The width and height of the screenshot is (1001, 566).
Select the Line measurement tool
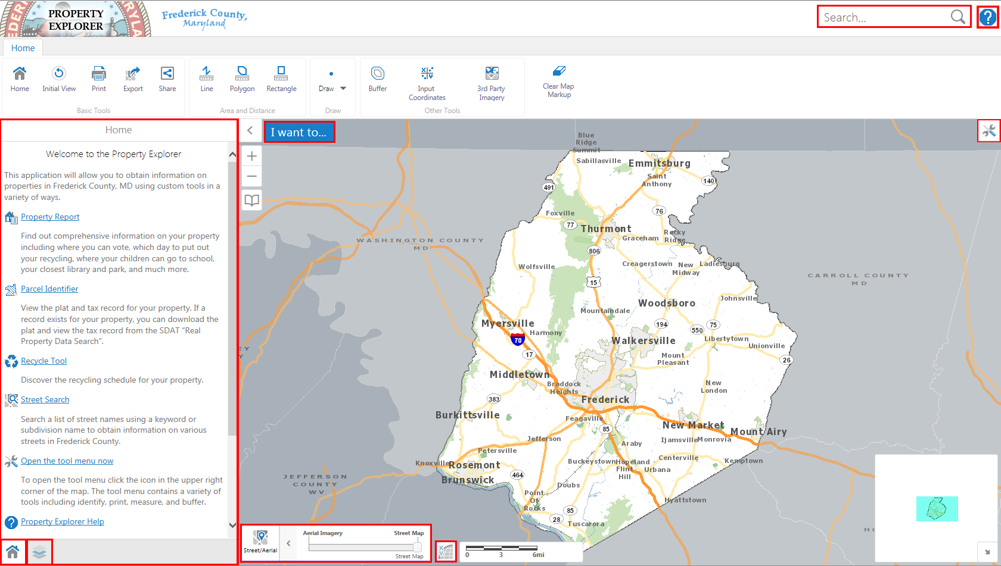[206, 80]
